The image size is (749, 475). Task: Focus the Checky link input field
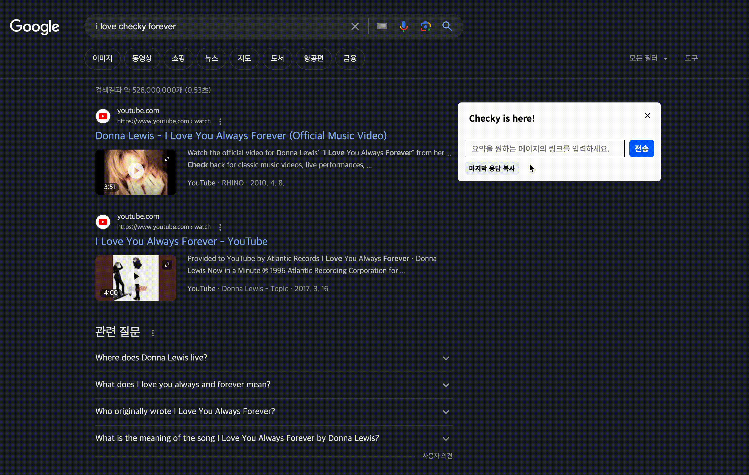click(x=544, y=149)
